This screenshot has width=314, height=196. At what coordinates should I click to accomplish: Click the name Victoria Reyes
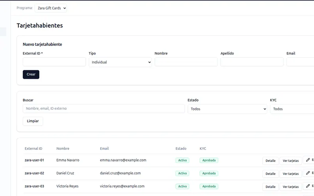point(67,186)
